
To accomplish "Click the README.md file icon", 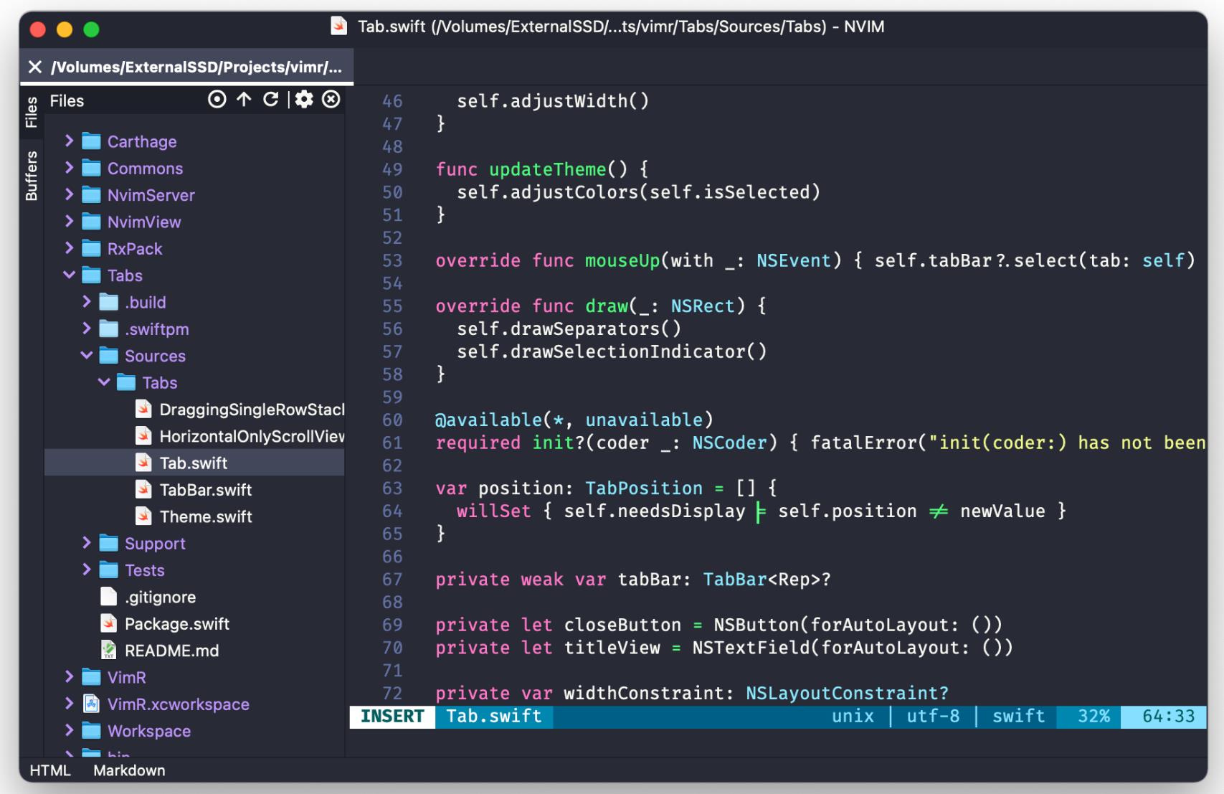I will click(x=108, y=651).
